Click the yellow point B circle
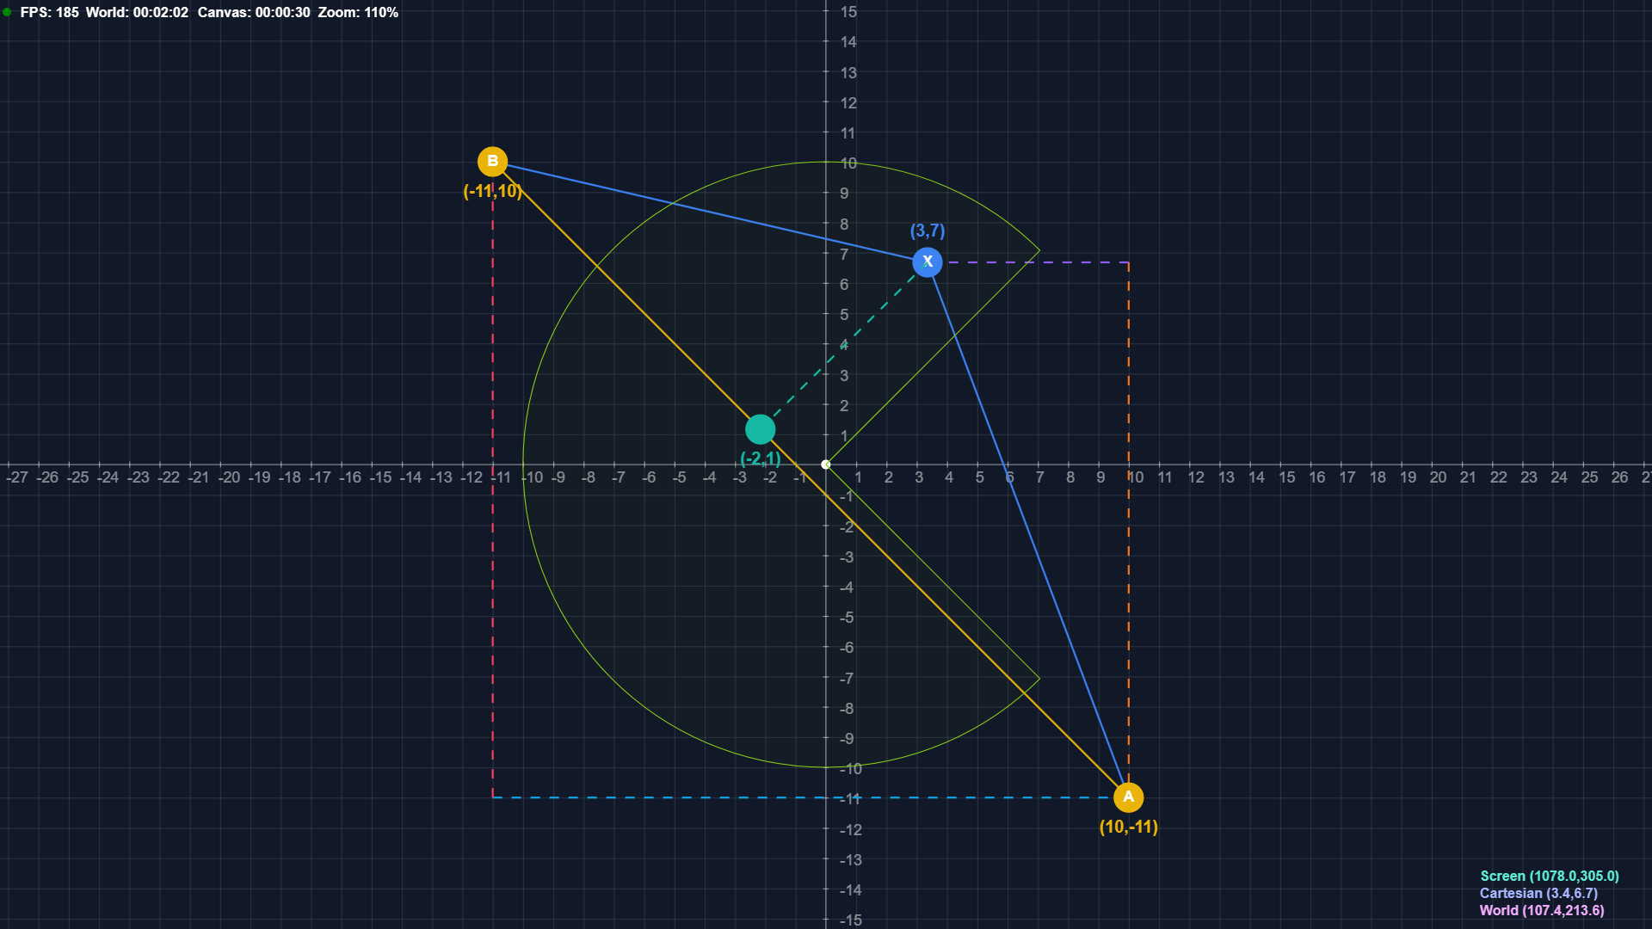This screenshot has height=929, width=1652. [492, 161]
